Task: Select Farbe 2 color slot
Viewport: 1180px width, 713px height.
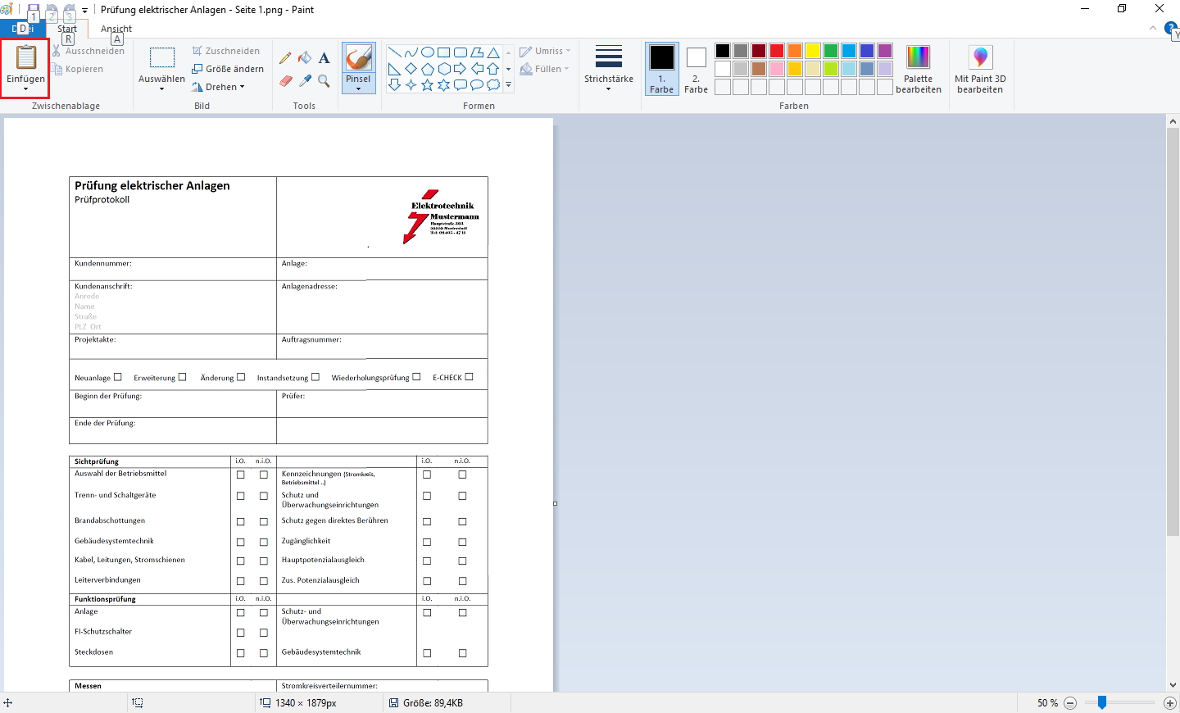Action: click(x=696, y=69)
